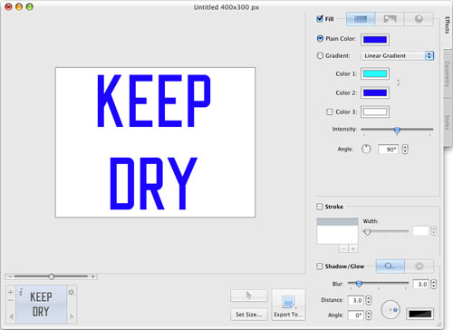This screenshot has height=330, width=453.
Task: Click the arrow pointer tool button
Action: pos(249,296)
